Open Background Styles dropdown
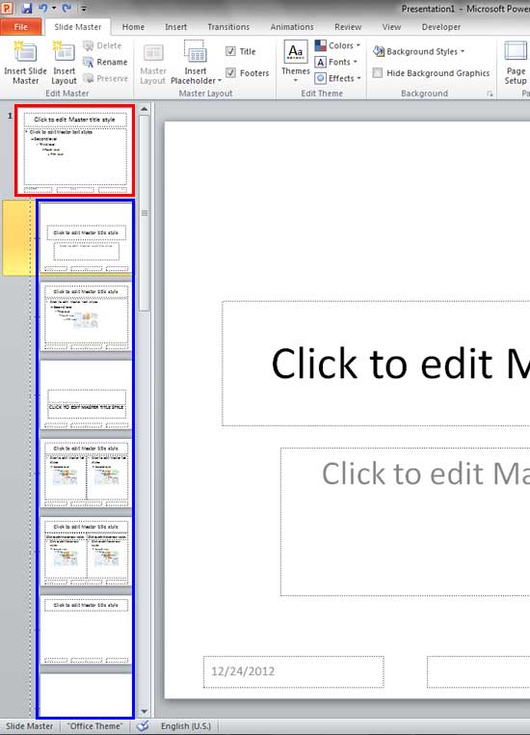530x735 pixels. pyautogui.click(x=418, y=51)
